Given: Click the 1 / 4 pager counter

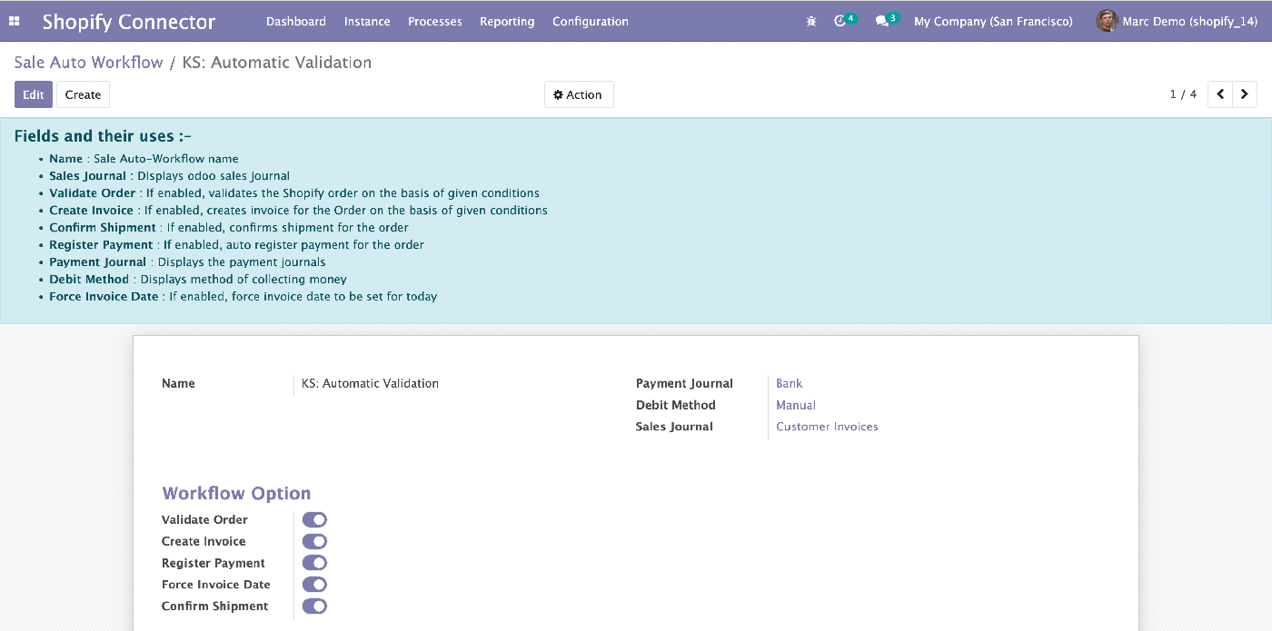Looking at the screenshot, I should pyautogui.click(x=1183, y=94).
